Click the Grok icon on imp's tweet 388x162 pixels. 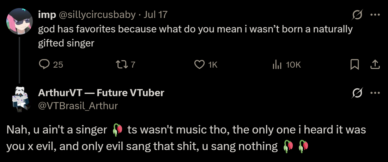click(x=357, y=15)
